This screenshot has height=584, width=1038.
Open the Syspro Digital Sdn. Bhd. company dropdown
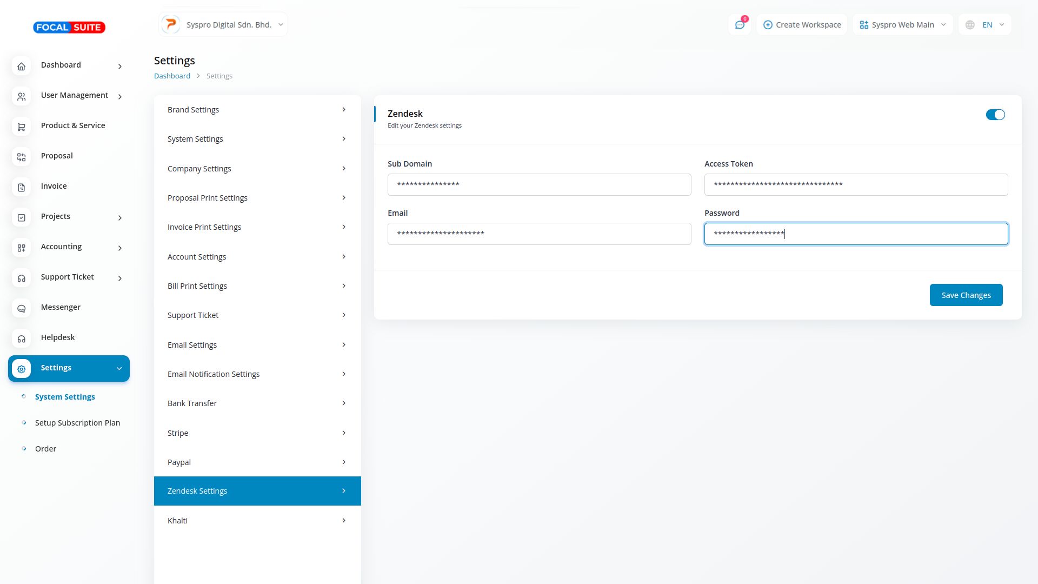pyautogui.click(x=223, y=25)
